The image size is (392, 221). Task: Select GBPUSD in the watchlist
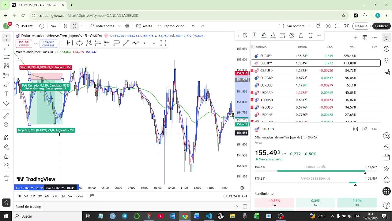(x=315, y=71)
